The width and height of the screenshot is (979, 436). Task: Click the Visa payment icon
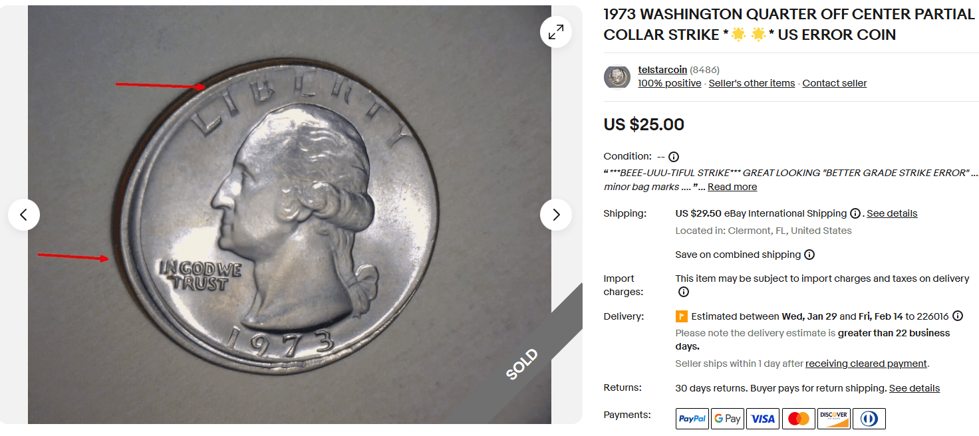pos(762,418)
